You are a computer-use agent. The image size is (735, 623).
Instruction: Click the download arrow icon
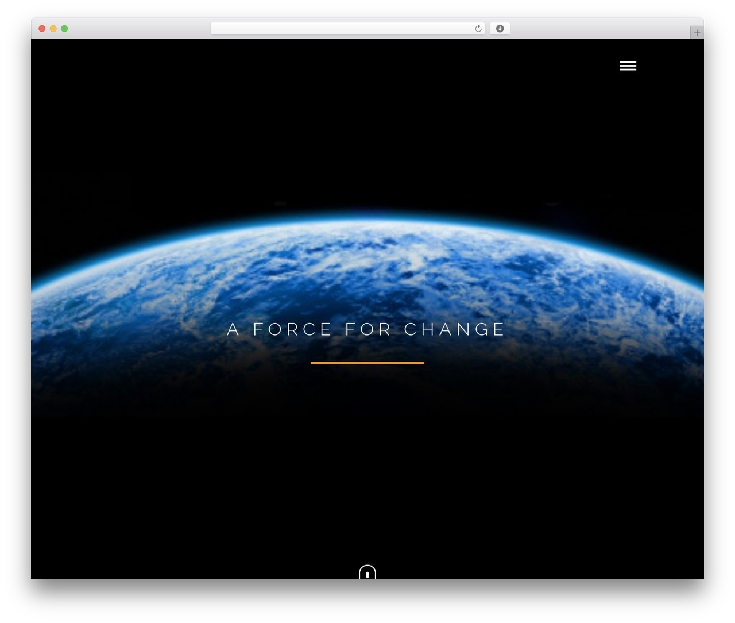point(500,29)
